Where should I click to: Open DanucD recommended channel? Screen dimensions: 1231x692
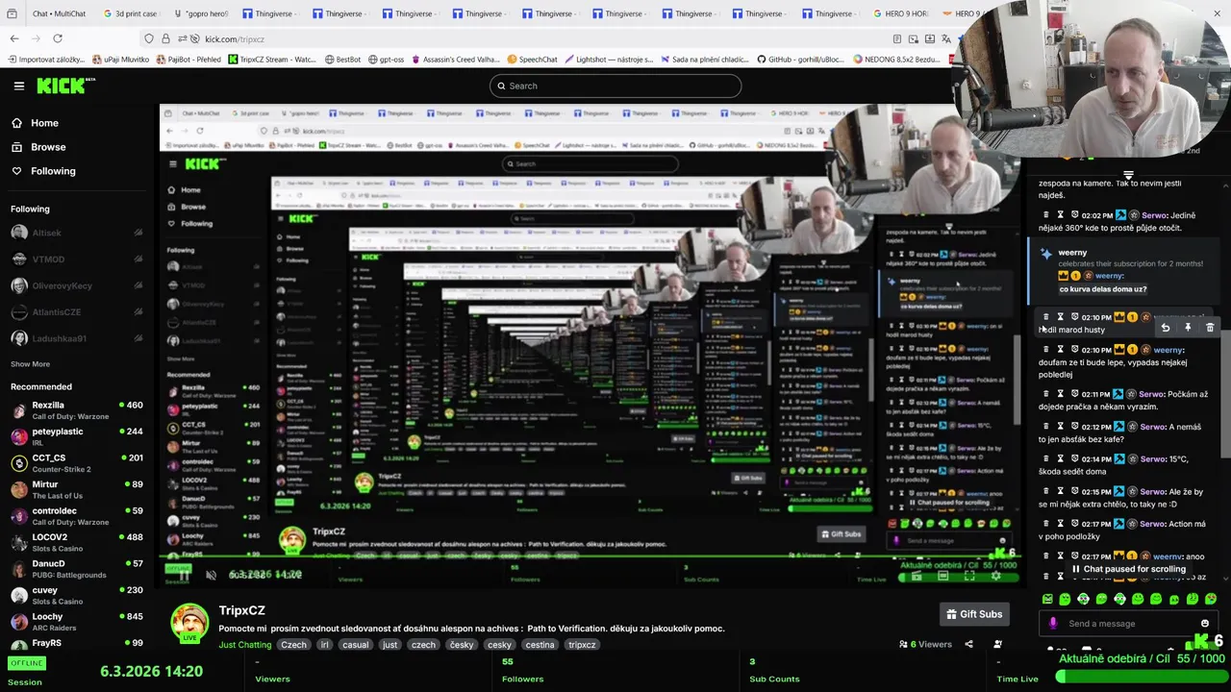click(x=77, y=569)
